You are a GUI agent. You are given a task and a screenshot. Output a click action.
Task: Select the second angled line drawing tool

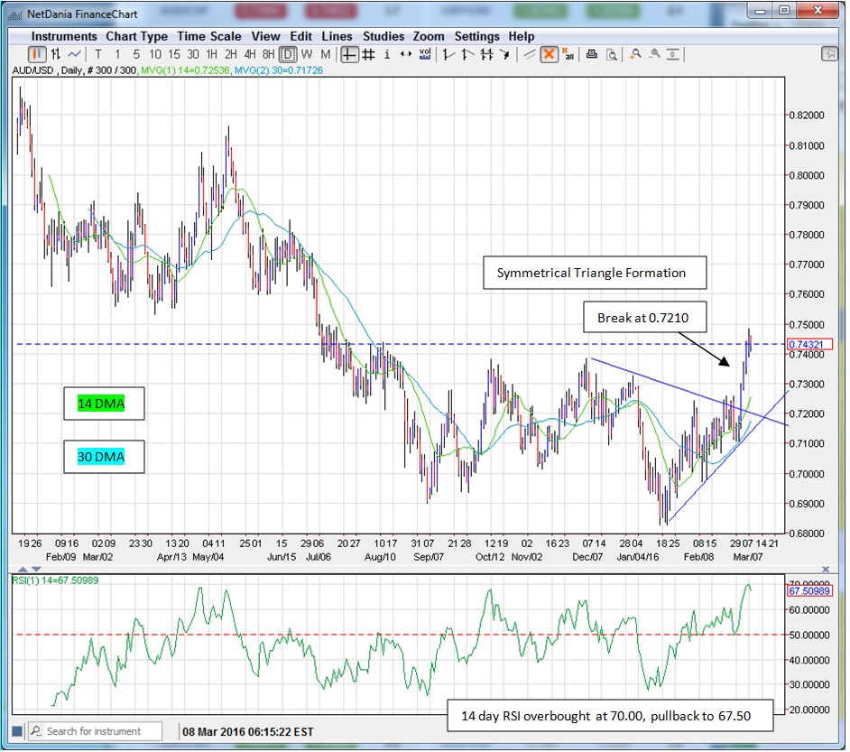467,54
